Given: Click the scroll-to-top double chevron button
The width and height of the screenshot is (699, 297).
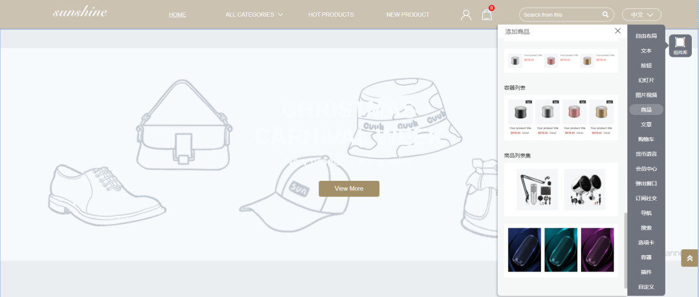Looking at the screenshot, I should (x=689, y=258).
